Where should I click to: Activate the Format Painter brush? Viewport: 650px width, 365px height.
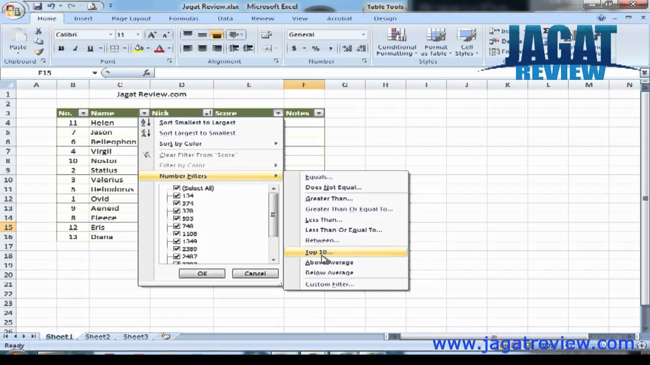38,52
